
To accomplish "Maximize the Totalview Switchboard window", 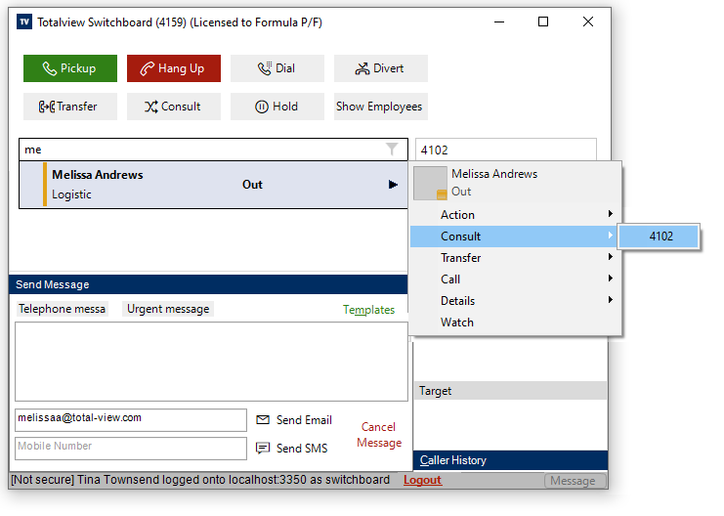I will point(543,21).
